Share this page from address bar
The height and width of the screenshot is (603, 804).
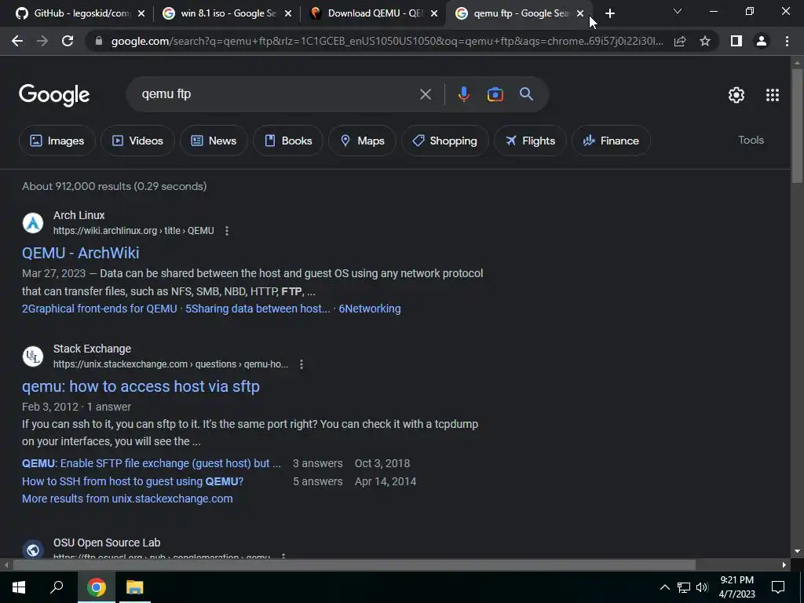click(x=680, y=41)
